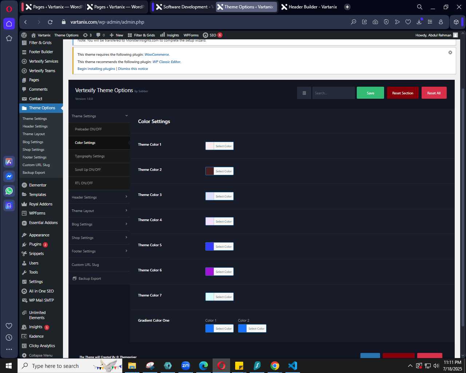Image resolution: width=466 pixels, height=373 pixels.
Task: Open WhatsApp in Opera sidebar
Action: pyautogui.click(x=9, y=191)
